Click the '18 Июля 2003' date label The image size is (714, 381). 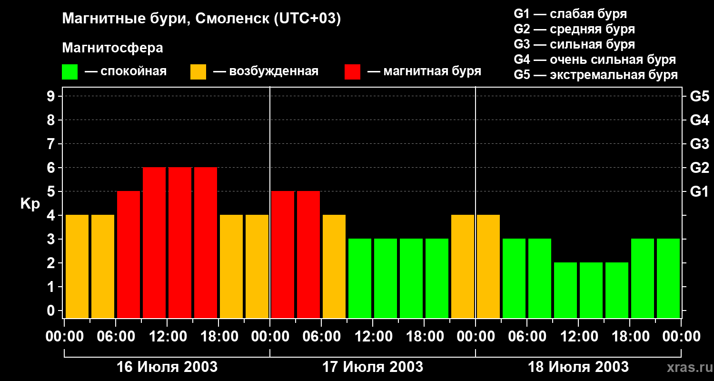tap(578, 367)
